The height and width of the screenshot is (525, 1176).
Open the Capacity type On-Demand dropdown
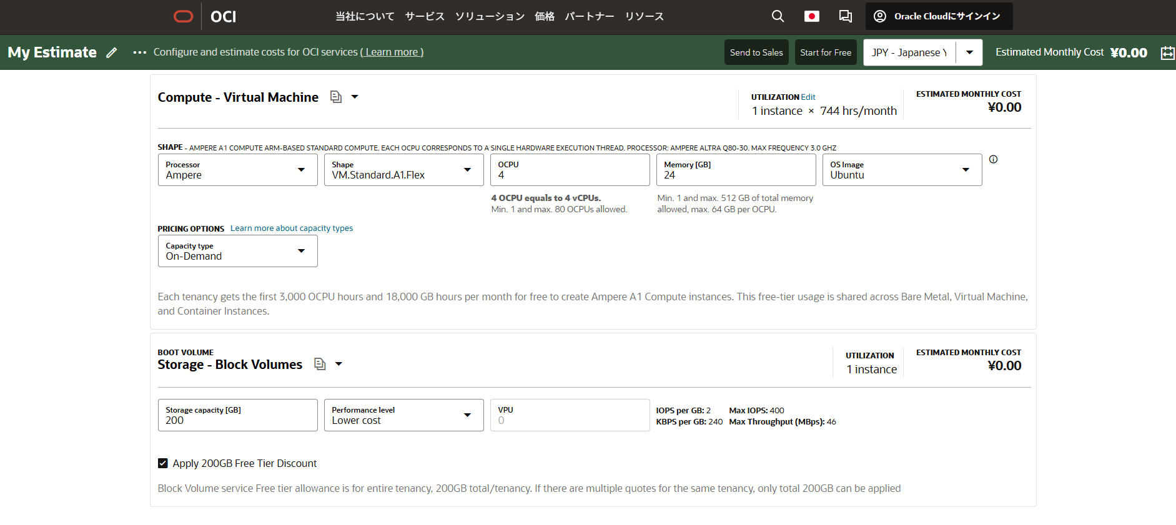pos(237,251)
